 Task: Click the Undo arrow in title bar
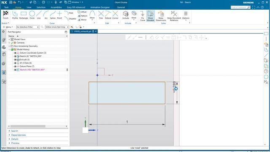19,2
